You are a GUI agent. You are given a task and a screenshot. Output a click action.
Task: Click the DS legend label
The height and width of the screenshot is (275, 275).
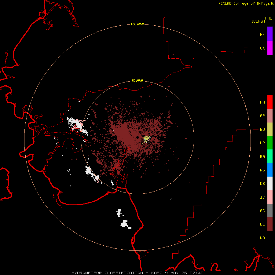coord(262,184)
